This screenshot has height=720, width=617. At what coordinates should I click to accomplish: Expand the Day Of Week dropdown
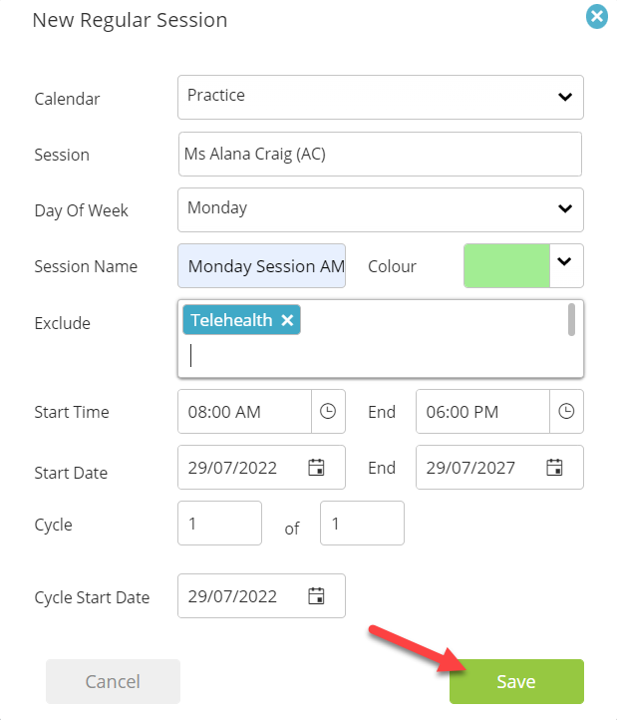381,209
